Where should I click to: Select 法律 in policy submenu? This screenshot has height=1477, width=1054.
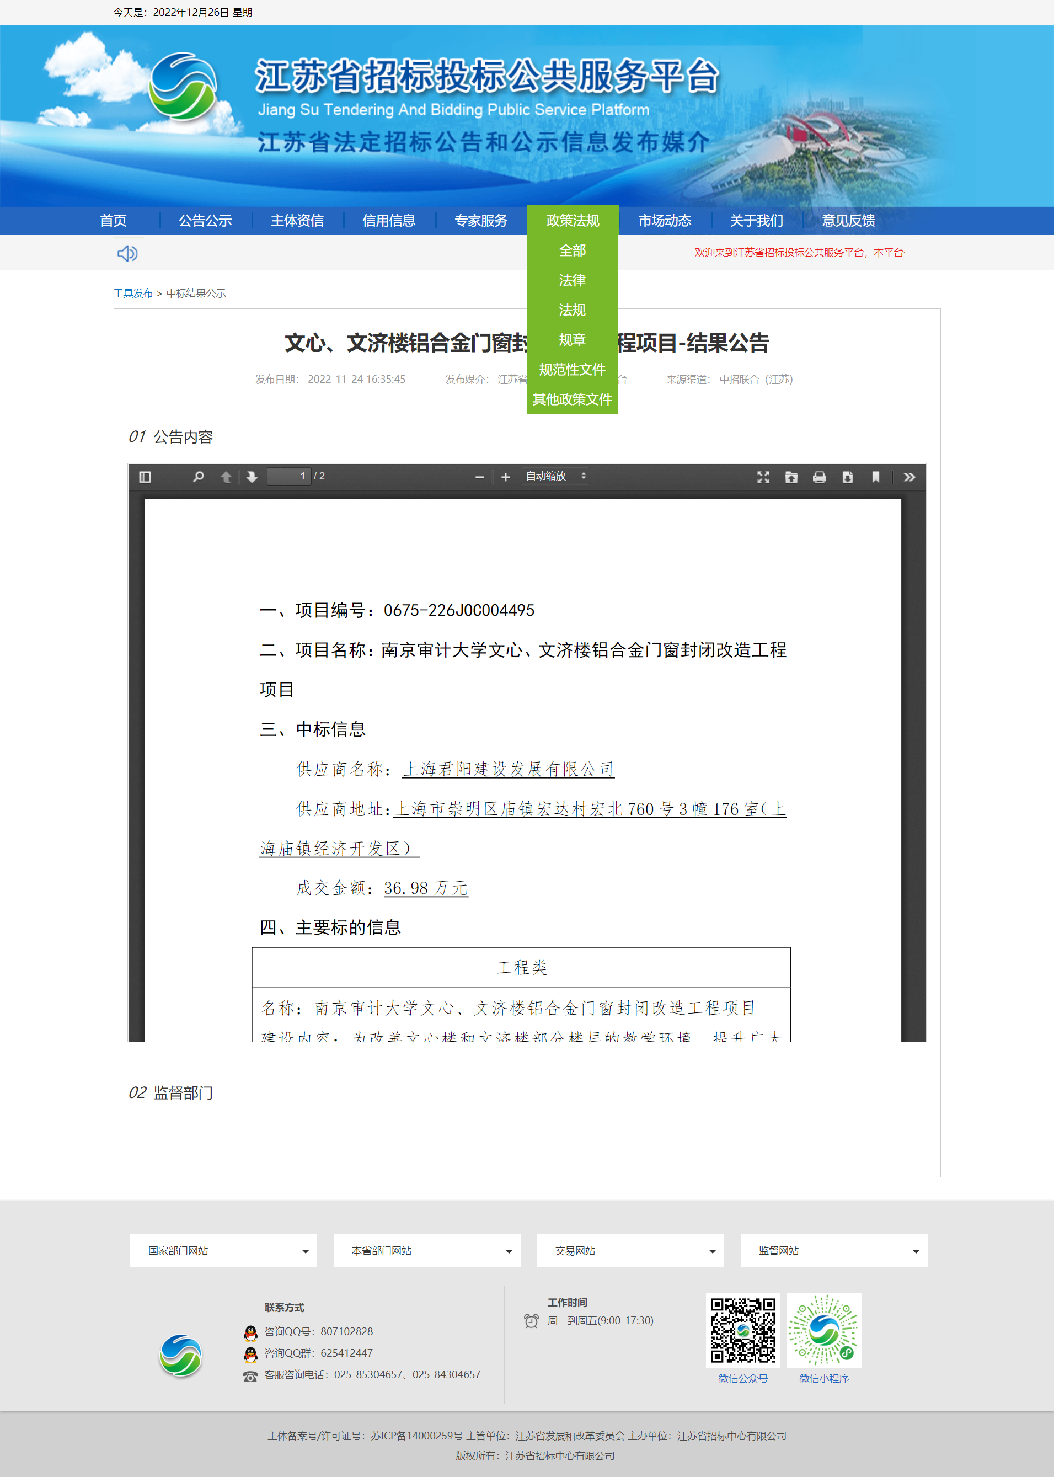point(573,280)
